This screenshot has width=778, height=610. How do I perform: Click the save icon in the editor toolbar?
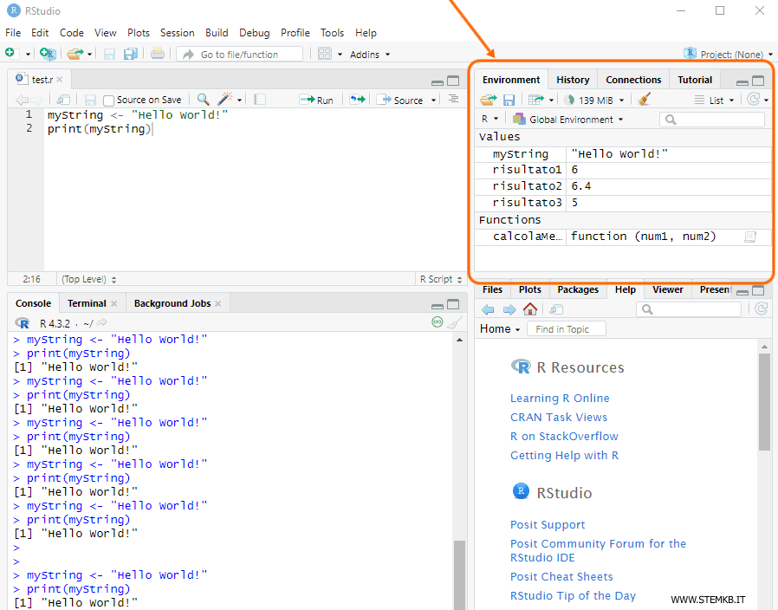[x=92, y=99]
